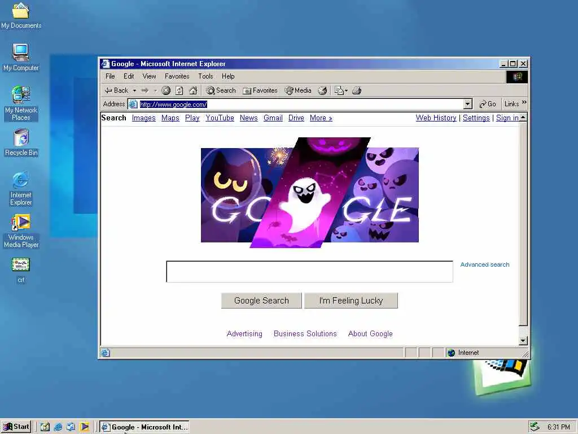Open the Back history dropdown arrow
Viewport: 578px width, 434px height.
134,90
